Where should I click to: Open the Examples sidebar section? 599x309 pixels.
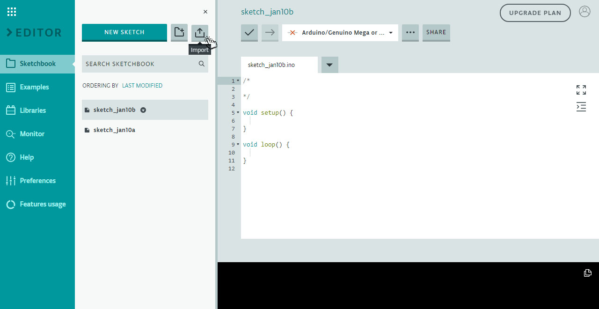34,87
